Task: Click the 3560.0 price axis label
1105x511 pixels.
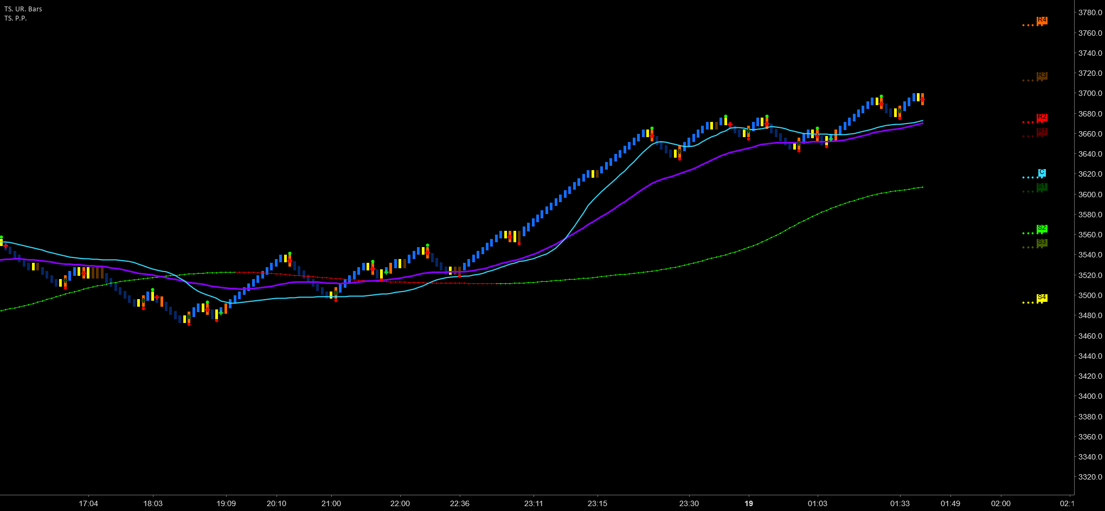Action: click(1090, 235)
